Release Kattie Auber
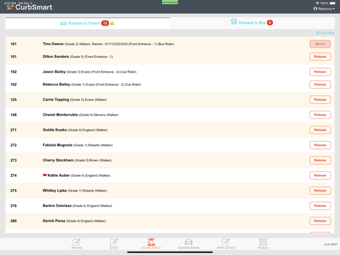Screen dimensions: 340x255 pos(320,176)
